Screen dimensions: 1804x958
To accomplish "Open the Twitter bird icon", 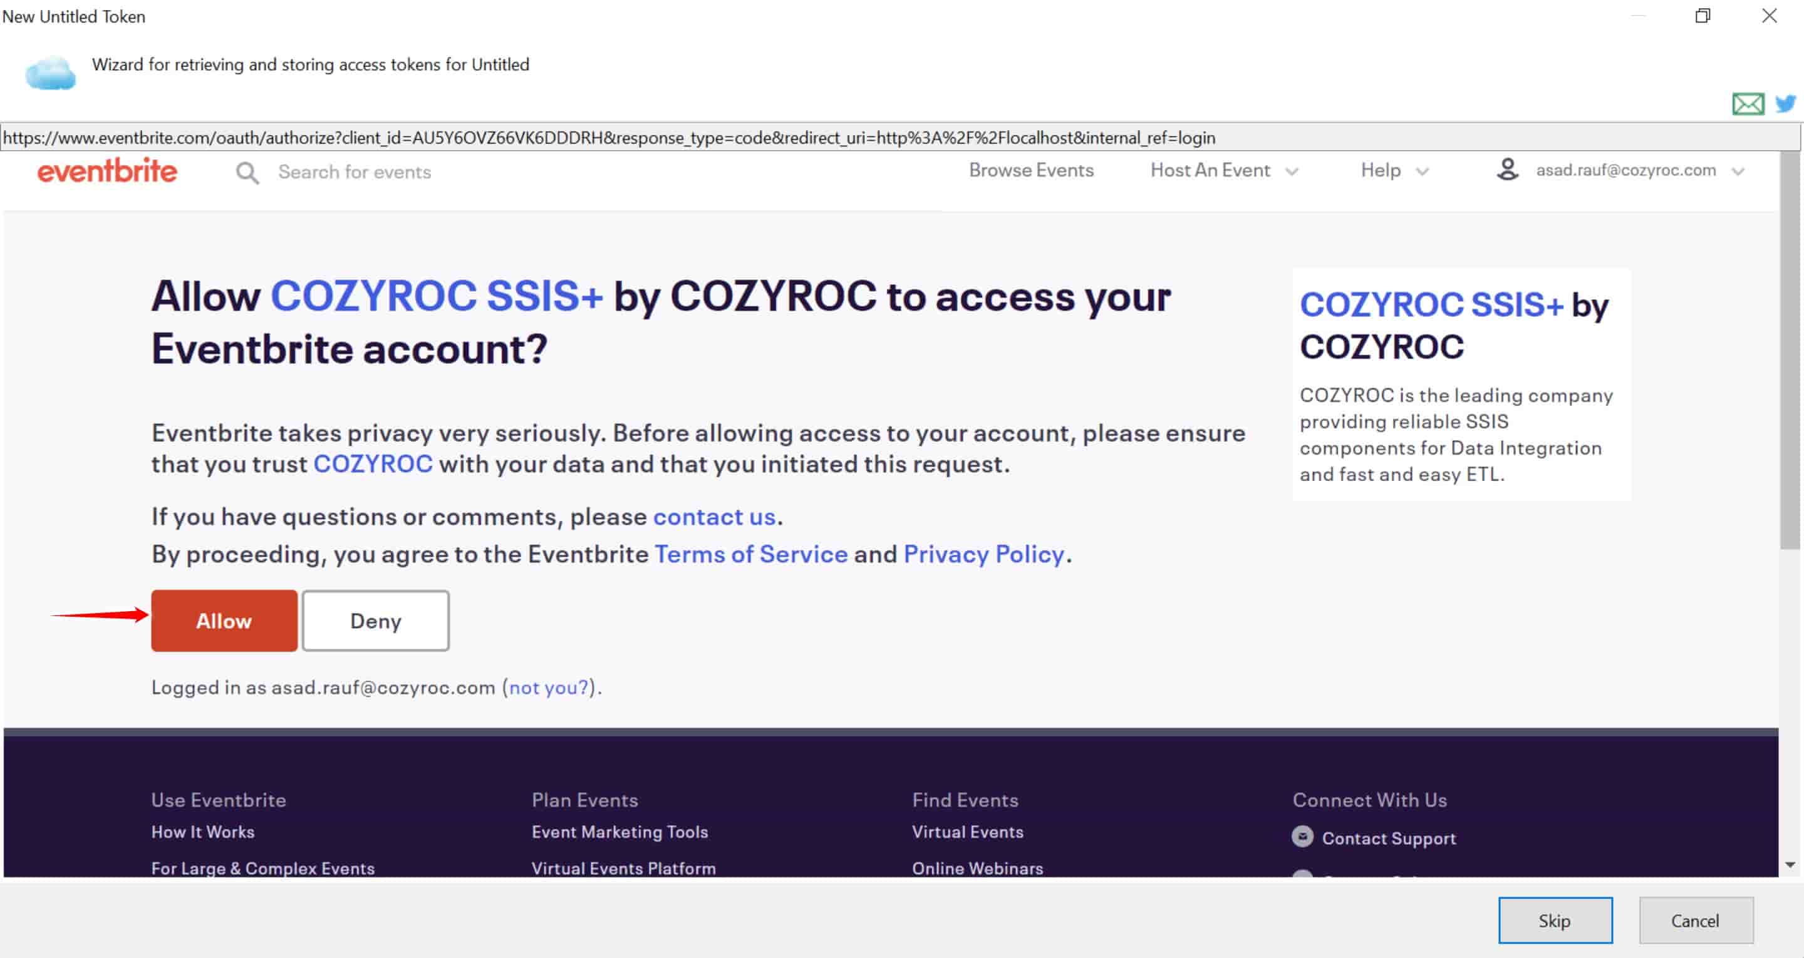I will coord(1786,104).
